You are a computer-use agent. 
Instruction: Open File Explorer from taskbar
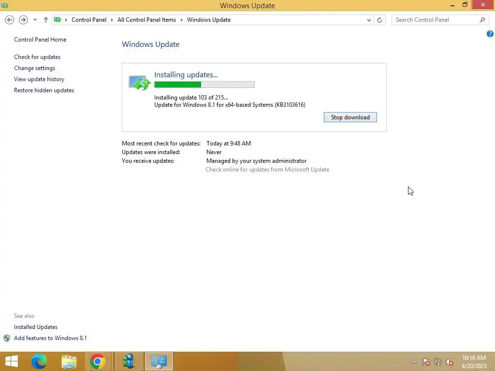(69, 361)
